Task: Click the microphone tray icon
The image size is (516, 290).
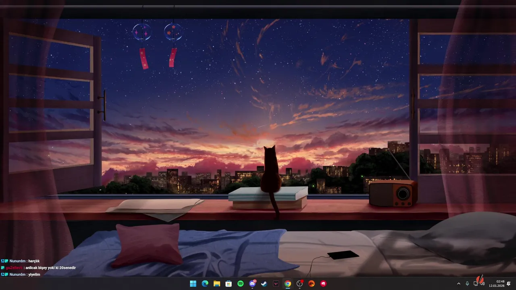Action: click(467, 284)
